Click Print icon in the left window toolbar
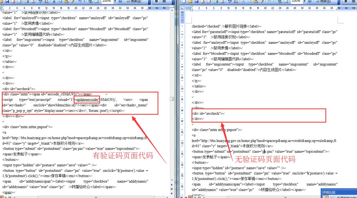Screen dimensions: 357x198 pos(27,1)
